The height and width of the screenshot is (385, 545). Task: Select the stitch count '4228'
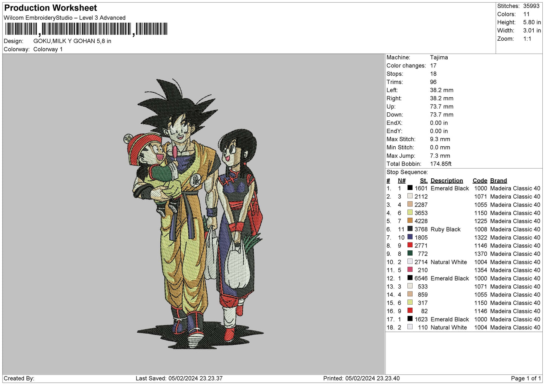[x=421, y=221]
